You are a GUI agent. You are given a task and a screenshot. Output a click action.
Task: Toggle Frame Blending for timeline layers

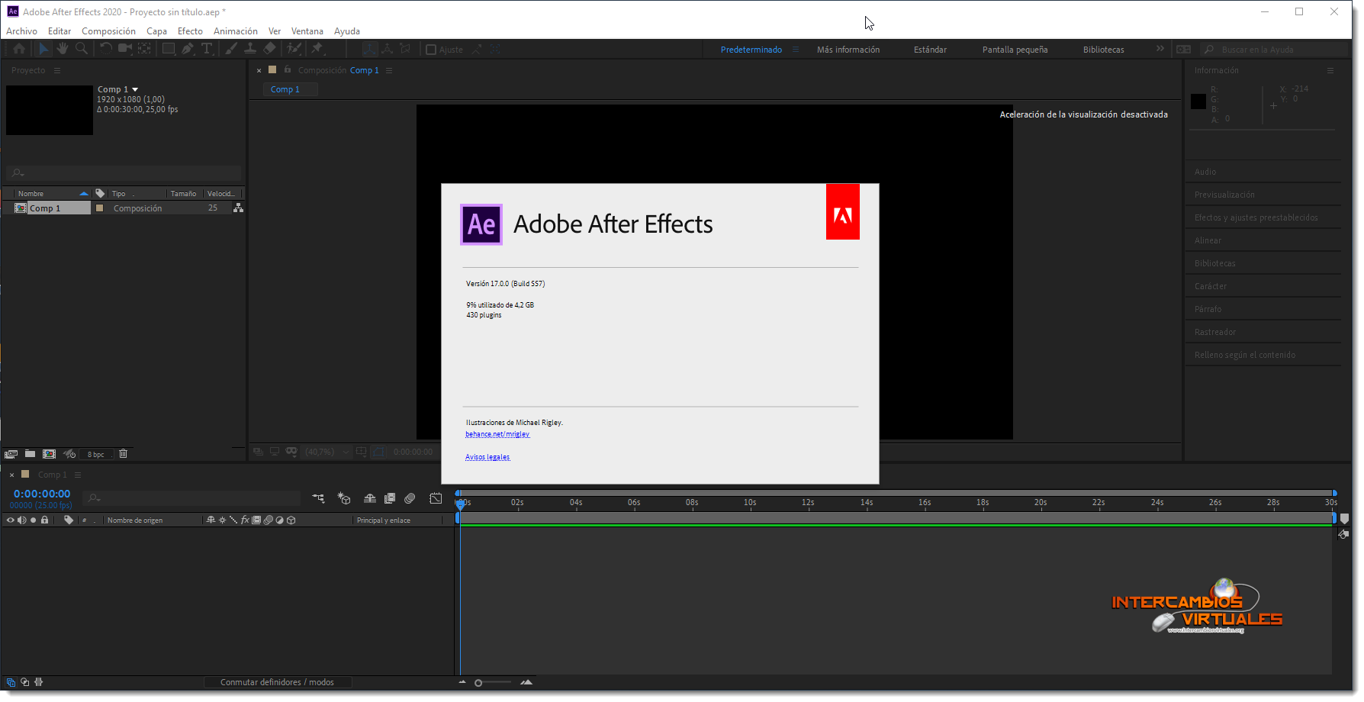coord(390,498)
